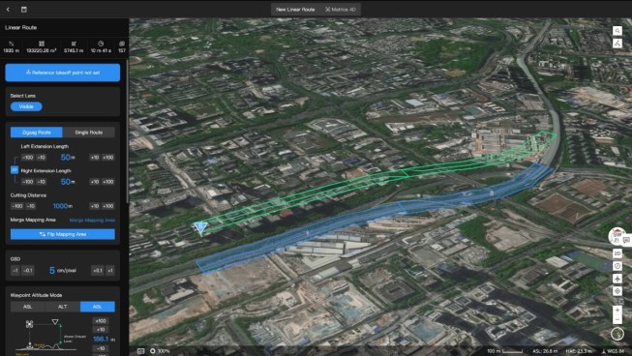Decrease Cutting Distance by 100
Viewport: 632px width, 356px height.
pyautogui.click(x=16, y=206)
